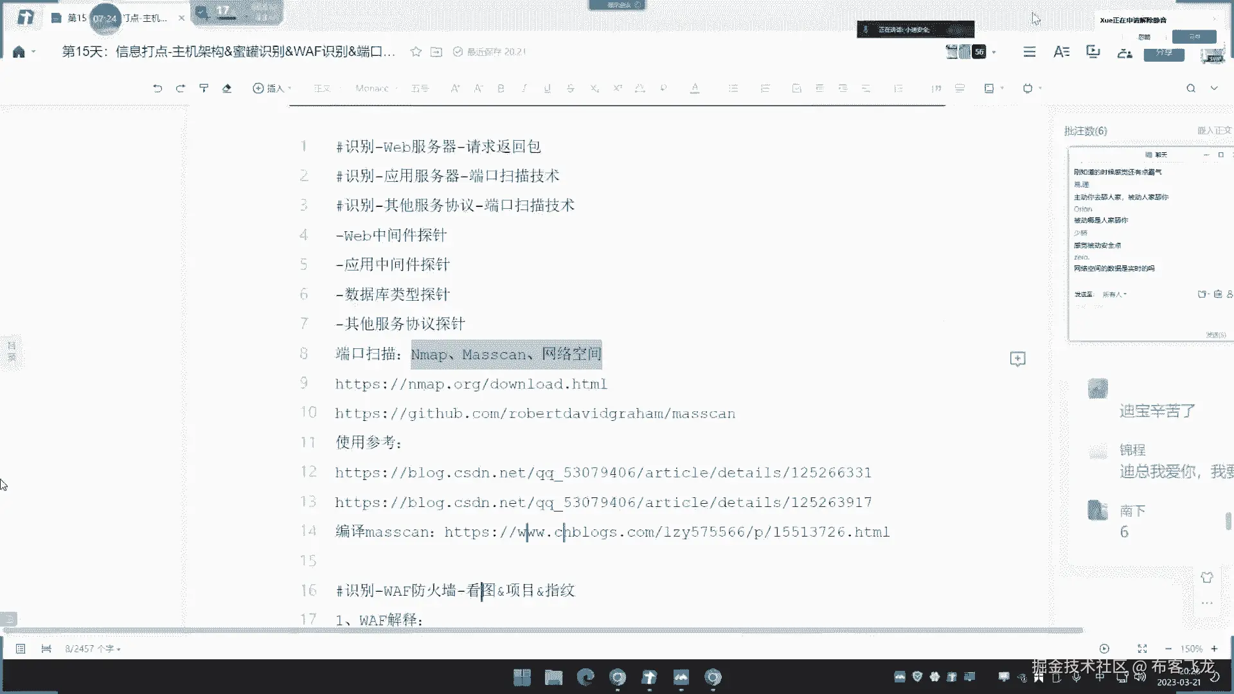Click the text style A icon
1234x694 pixels.
pyautogui.click(x=1061, y=52)
